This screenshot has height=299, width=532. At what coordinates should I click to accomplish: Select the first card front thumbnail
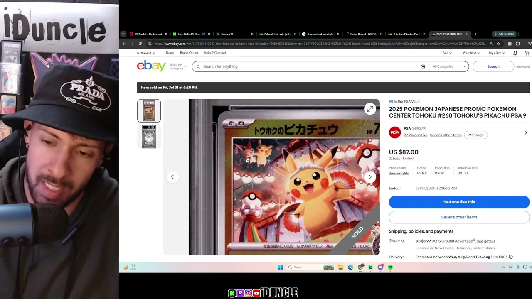(x=149, y=111)
